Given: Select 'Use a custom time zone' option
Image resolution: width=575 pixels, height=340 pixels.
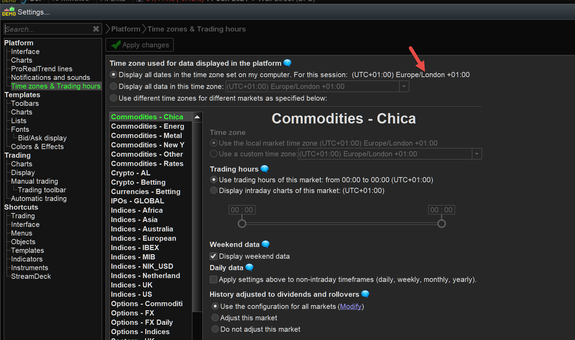Looking at the screenshot, I should tap(214, 154).
